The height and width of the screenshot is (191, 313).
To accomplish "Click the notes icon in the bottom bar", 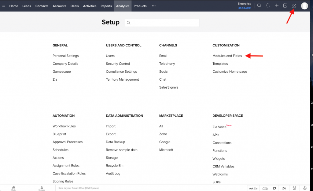I will (274, 188).
